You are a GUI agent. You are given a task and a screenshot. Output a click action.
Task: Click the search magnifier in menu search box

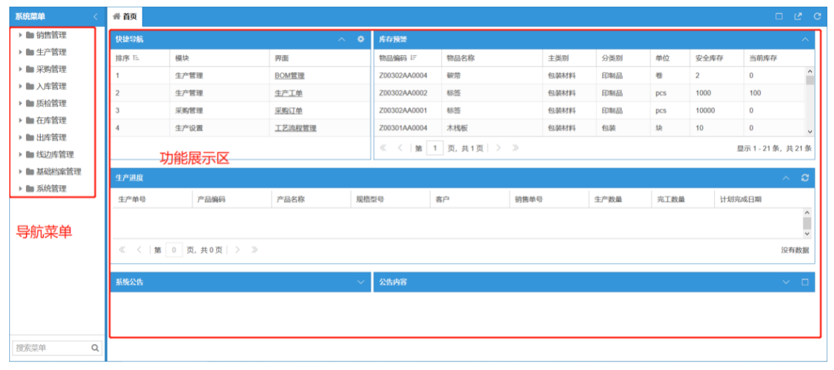(x=95, y=348)
